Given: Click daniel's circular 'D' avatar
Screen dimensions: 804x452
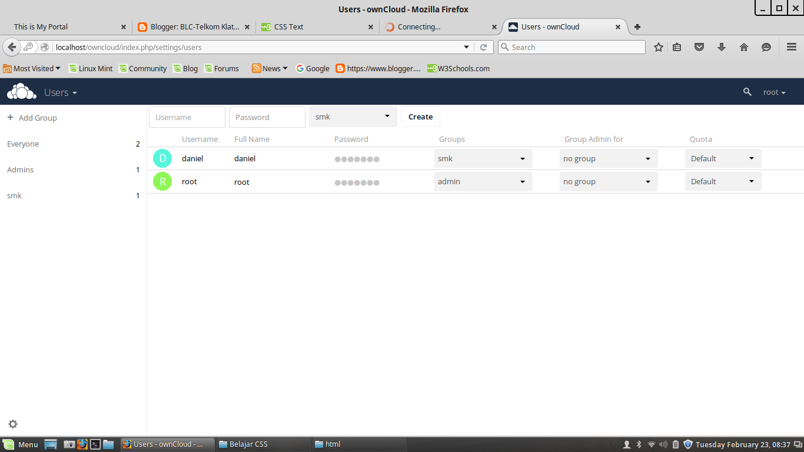Looking at the screenshot, I should click(x=162, y=158).
